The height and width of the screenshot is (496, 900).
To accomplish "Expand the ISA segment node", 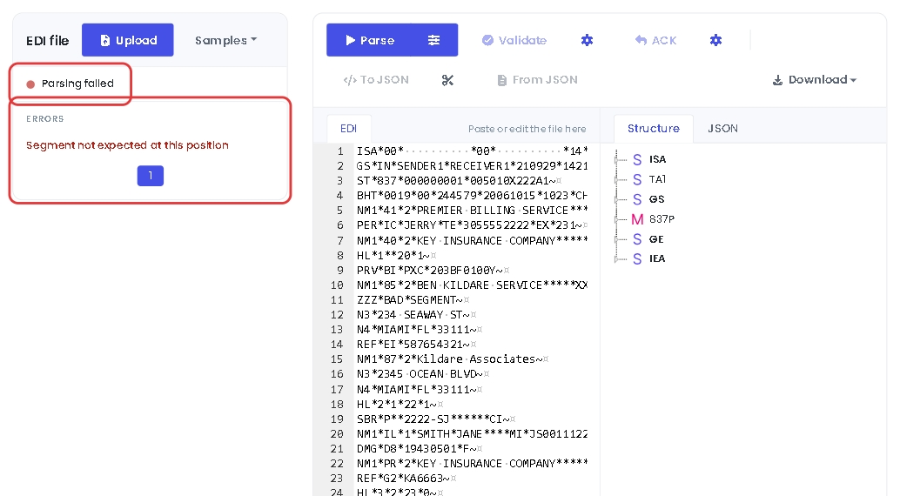I will point(617,159).
